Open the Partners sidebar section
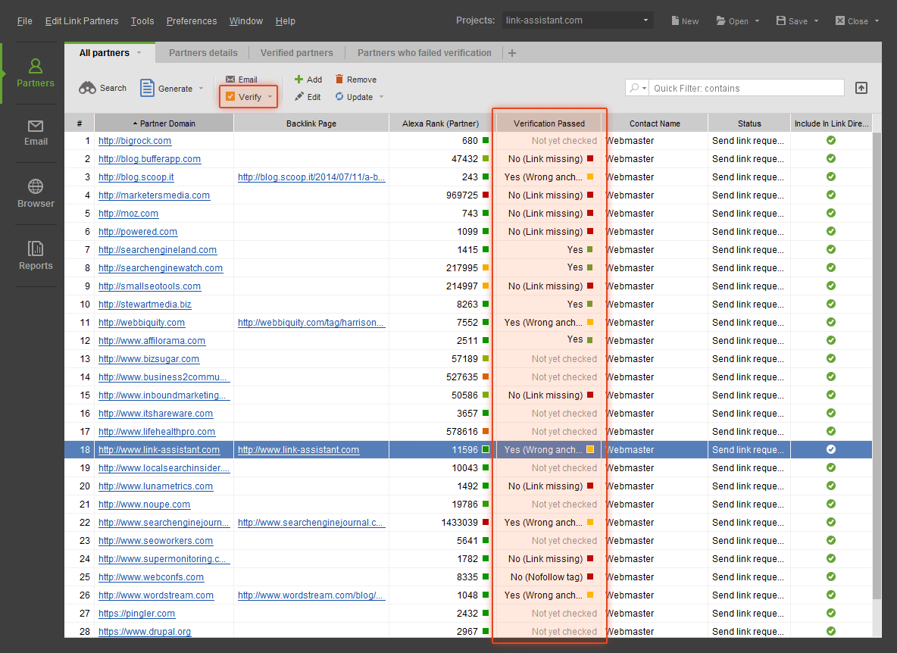The width and height of the screenshot is (897, 653). 35,73
